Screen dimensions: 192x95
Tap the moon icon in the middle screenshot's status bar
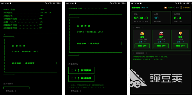111,3
